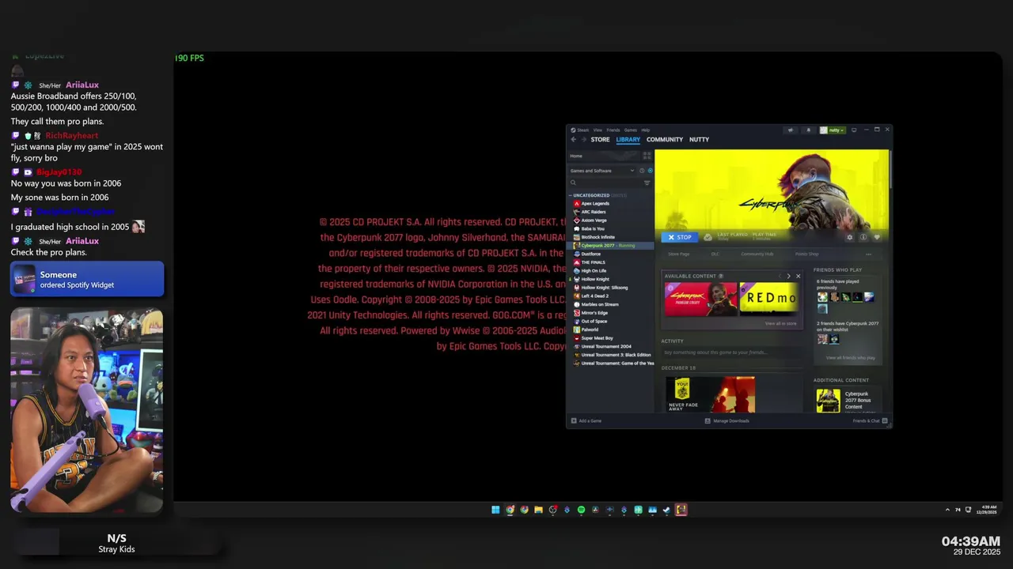
Task: Open more game links ellipsis menu
Action: pyautogui.click(x=868, y=254)
